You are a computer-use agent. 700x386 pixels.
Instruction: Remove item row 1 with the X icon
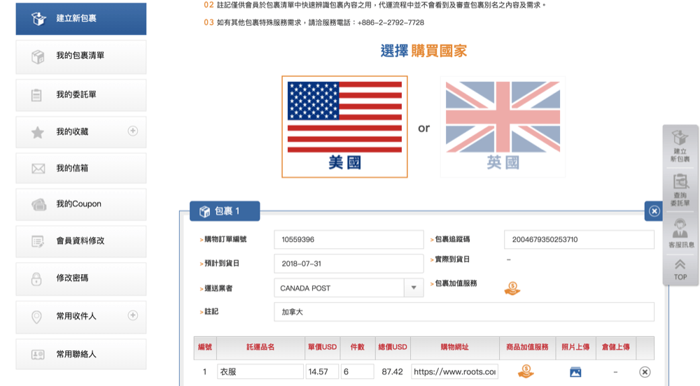click(645, 372)
